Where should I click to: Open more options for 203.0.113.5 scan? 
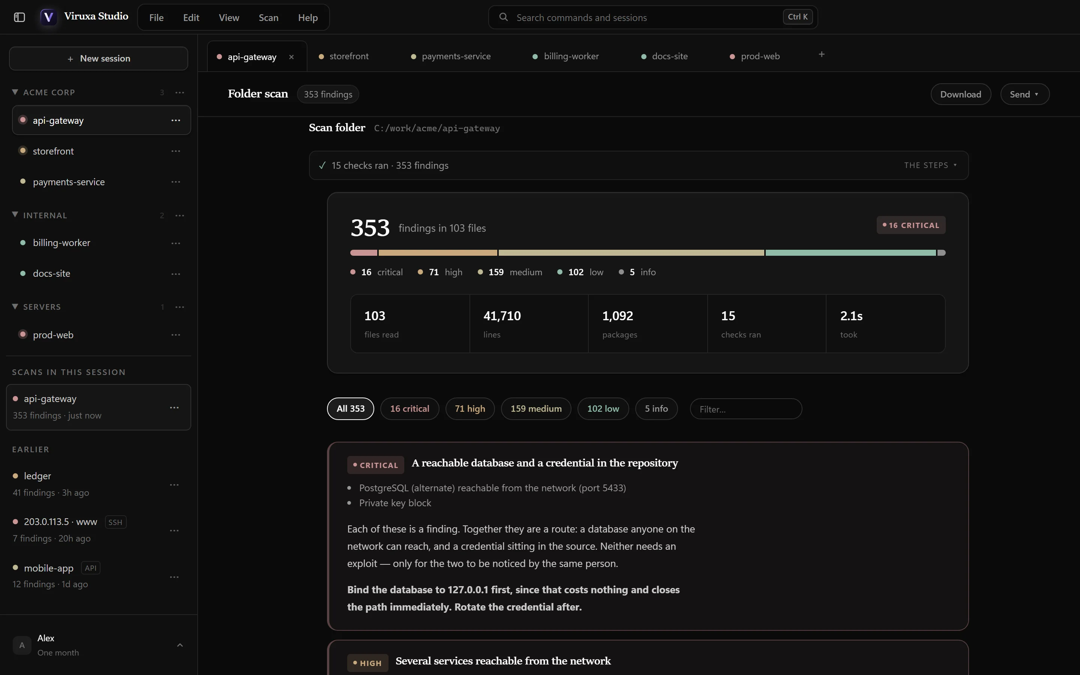pyautogui.click(x=174, y=531)
